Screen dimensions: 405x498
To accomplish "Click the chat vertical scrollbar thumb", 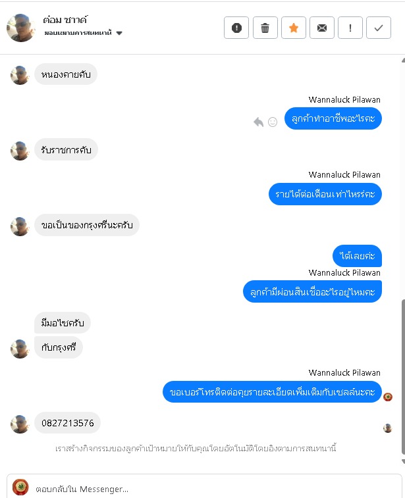I will coord(403,376).
